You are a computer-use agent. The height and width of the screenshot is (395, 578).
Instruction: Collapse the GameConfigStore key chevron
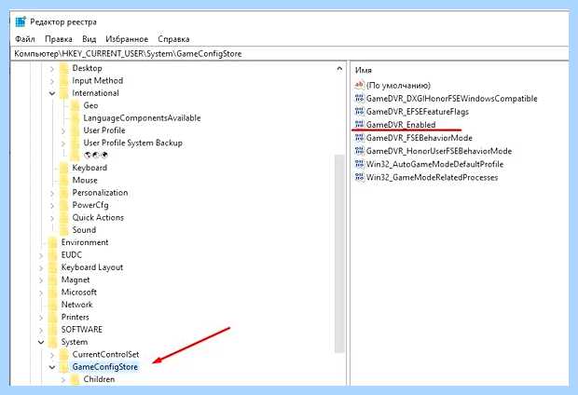52,367
